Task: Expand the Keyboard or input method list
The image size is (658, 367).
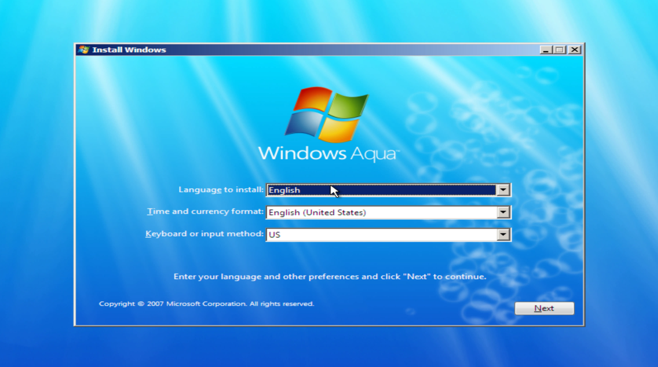Action: click(x=503, y=234)
